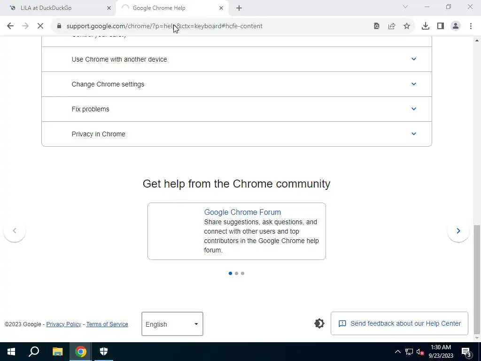Close the Google Chrome Help tab
The height and width of the screenshot is (361, 481).
[x=221, y=8]
